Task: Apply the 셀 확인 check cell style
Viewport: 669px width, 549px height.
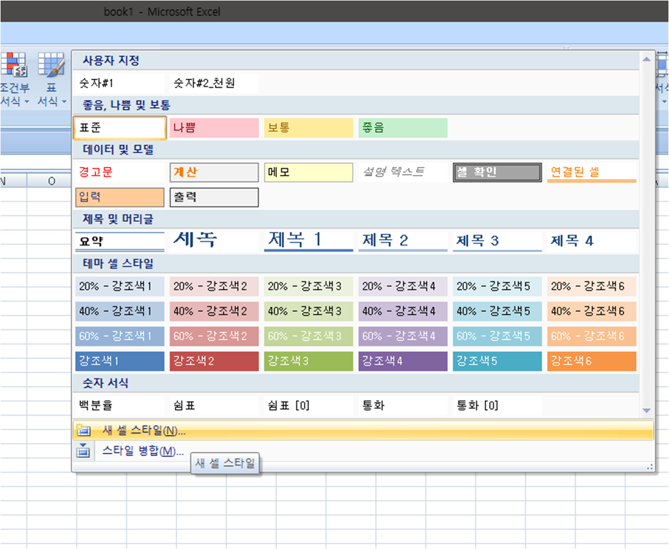Action: tap(497, 172)
